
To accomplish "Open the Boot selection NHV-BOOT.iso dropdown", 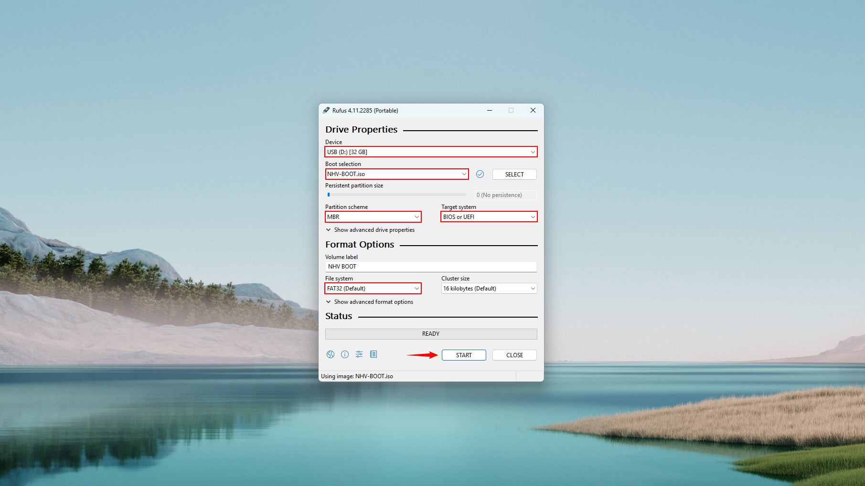I will click(x=396, y=174).
